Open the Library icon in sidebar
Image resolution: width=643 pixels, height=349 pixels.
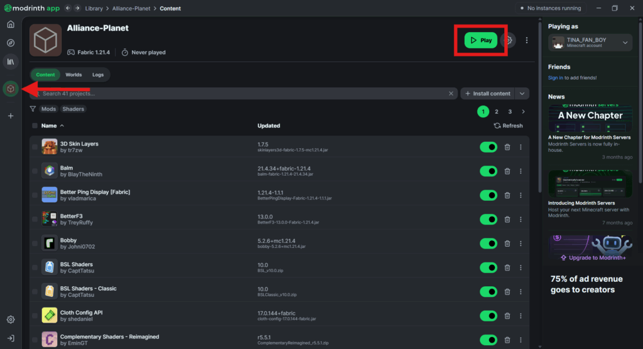coord(11,62)
